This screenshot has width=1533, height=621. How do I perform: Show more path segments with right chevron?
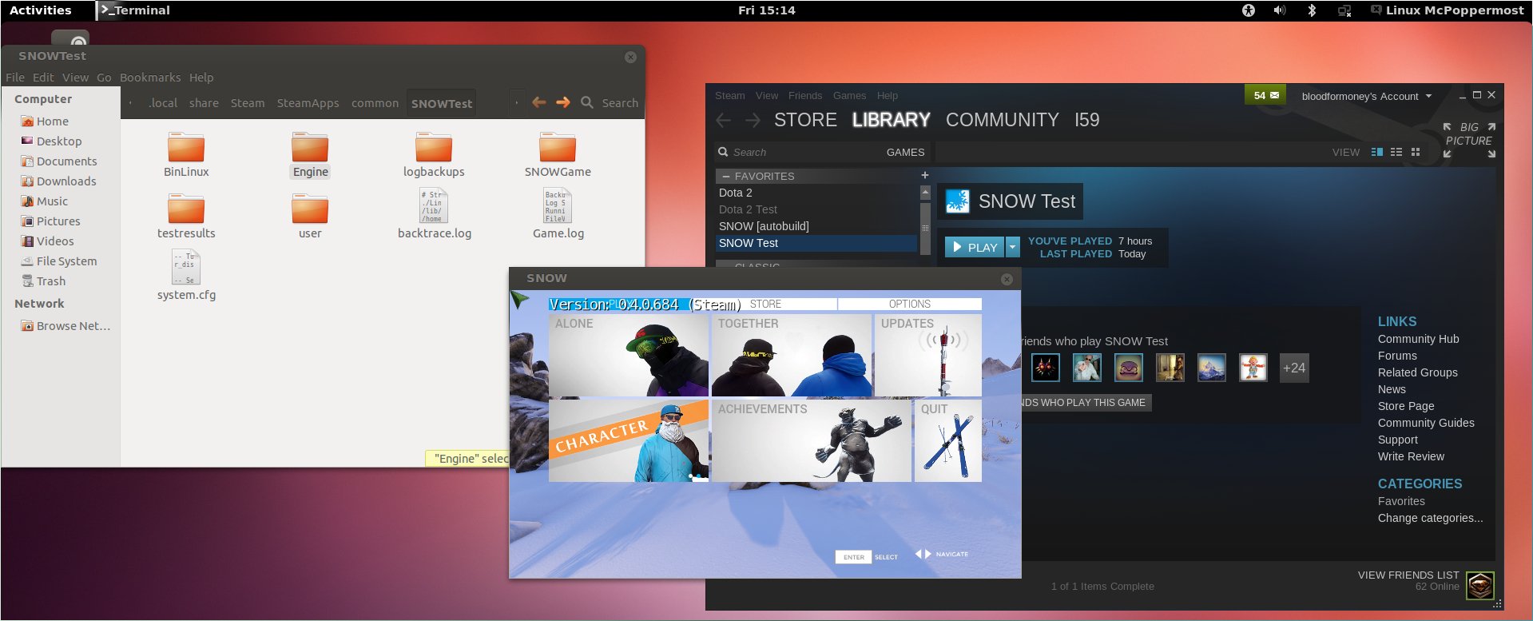point(517,103)
